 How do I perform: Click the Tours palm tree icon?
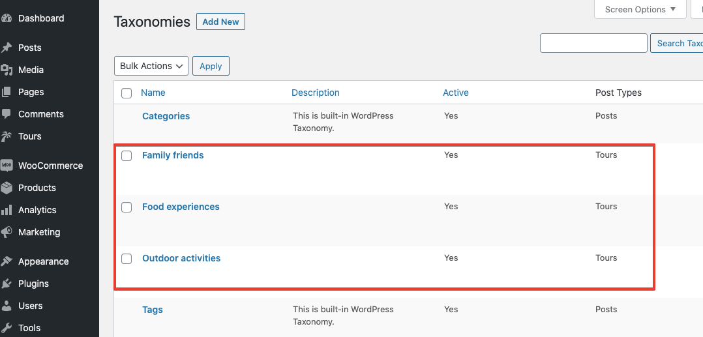click(x=7, y=136)
